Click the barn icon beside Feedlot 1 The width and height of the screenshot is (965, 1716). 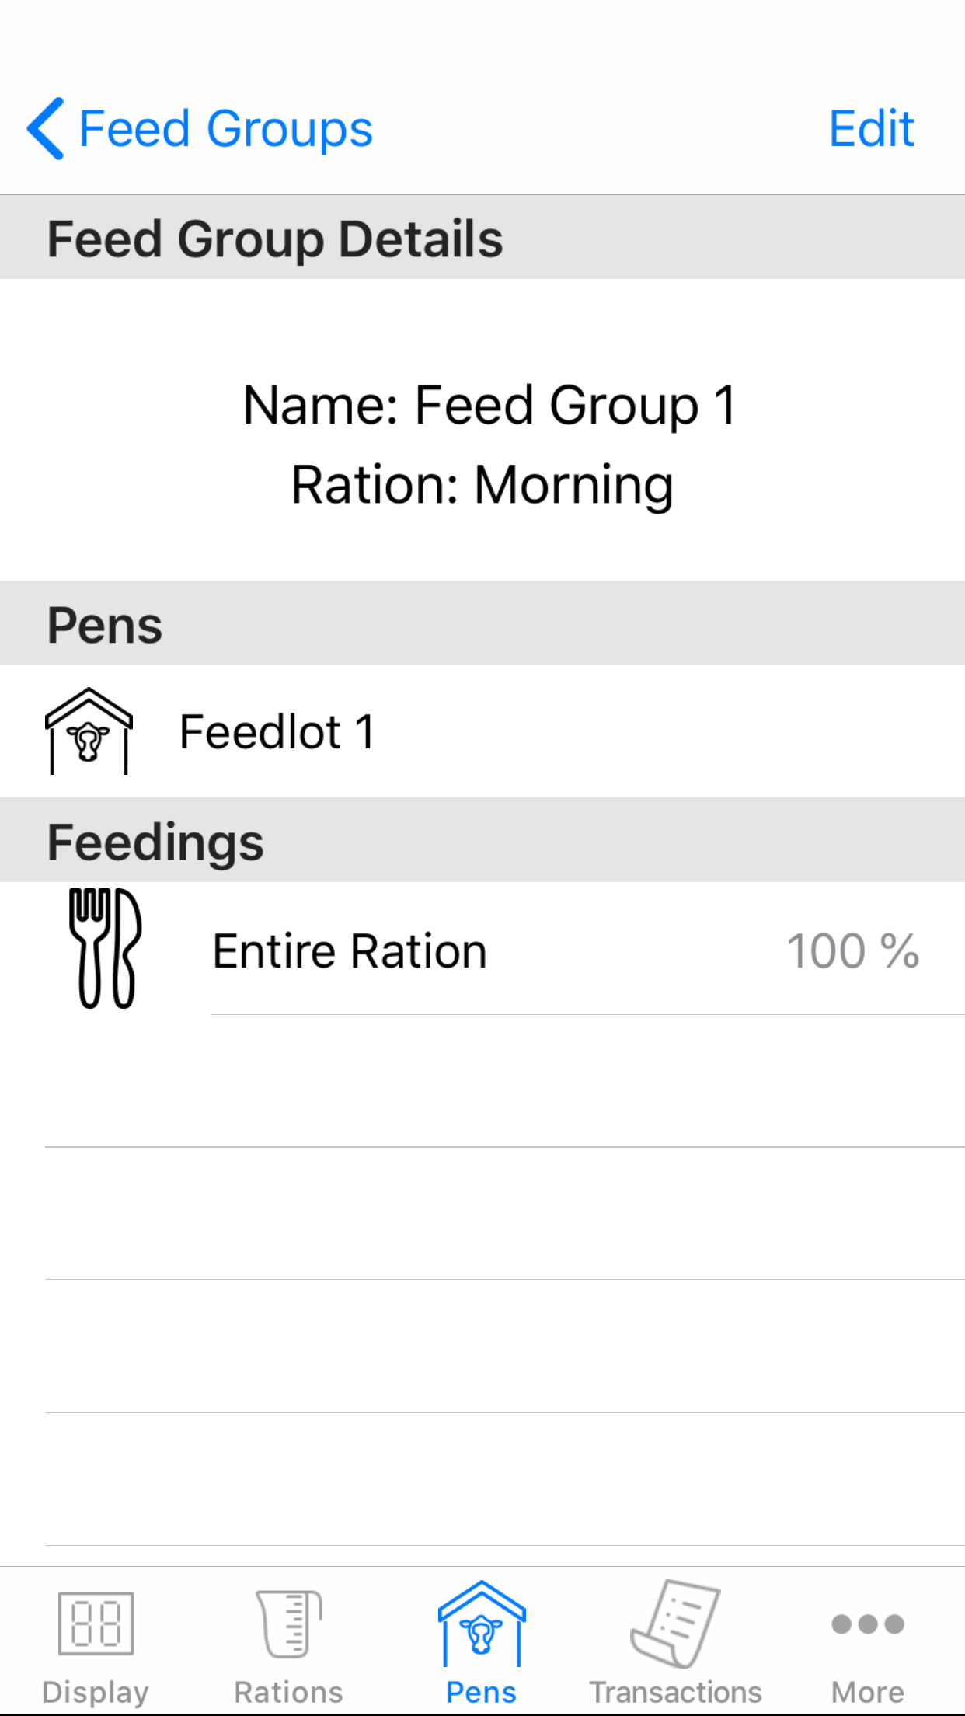coord(89,731)
